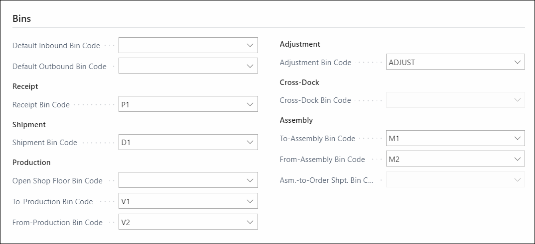The width and height of the screenshot is (535, 244).
Task: Click the Shipment Bin Code field containing D1
Action: [188, 142]
